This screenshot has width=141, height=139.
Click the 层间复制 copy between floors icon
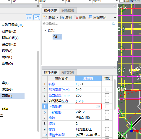[90, 17]
